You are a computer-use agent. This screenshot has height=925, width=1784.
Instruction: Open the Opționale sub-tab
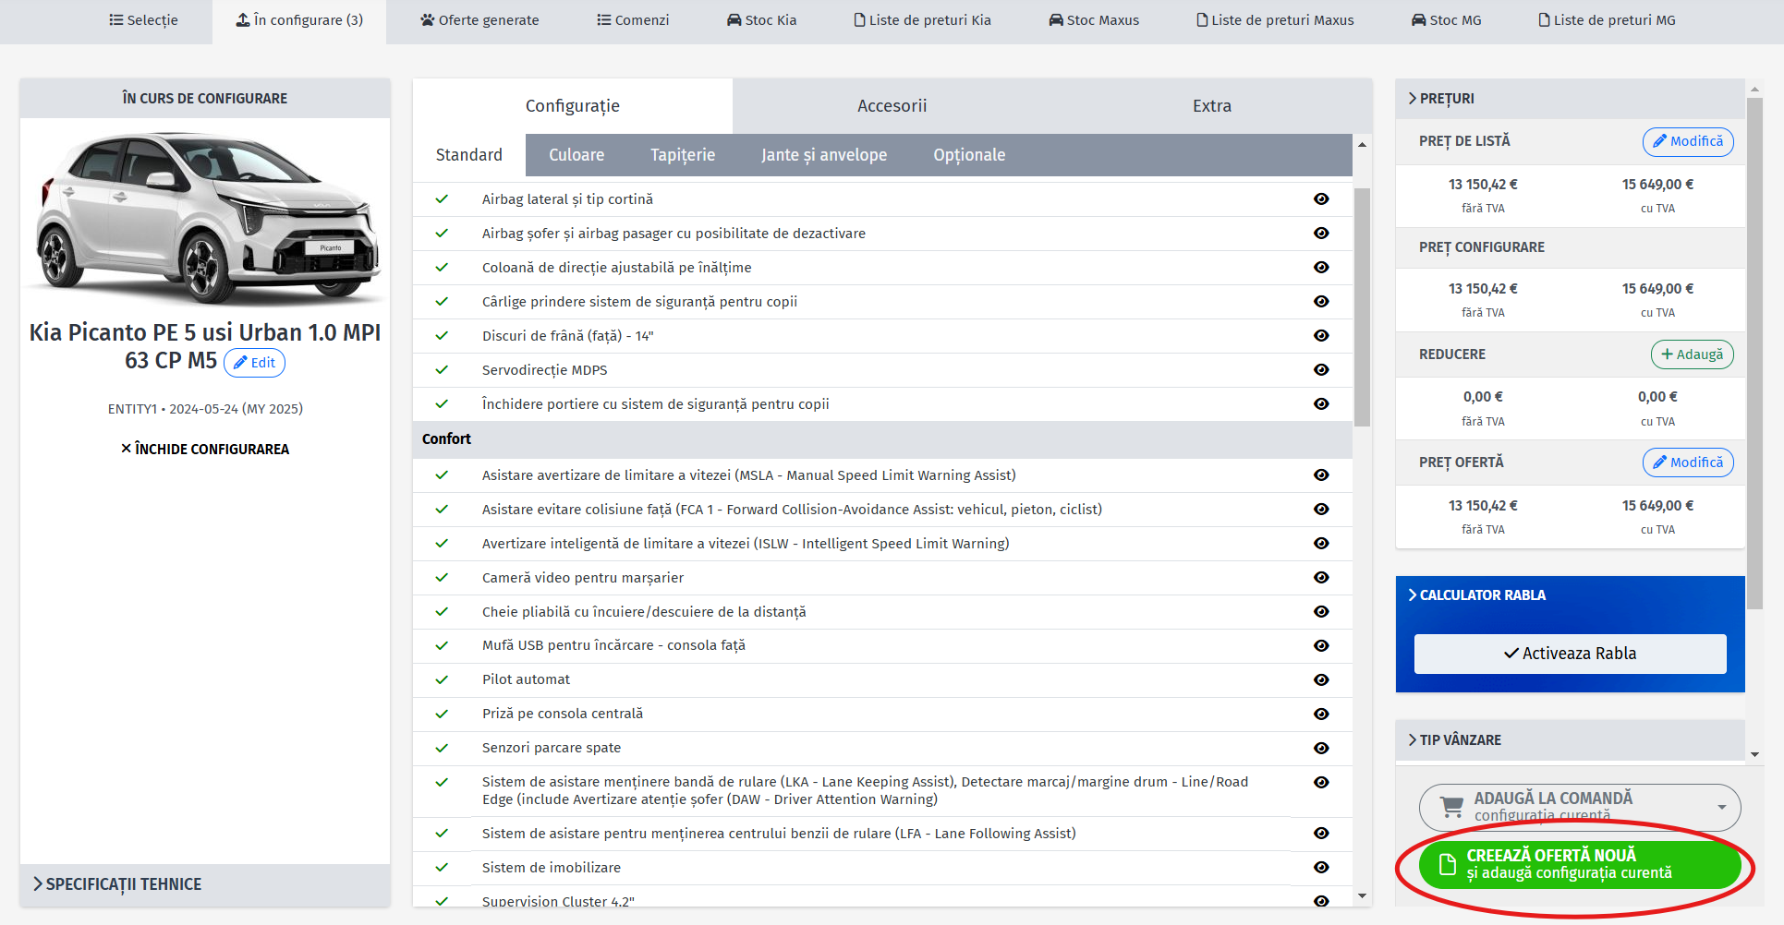969,155
